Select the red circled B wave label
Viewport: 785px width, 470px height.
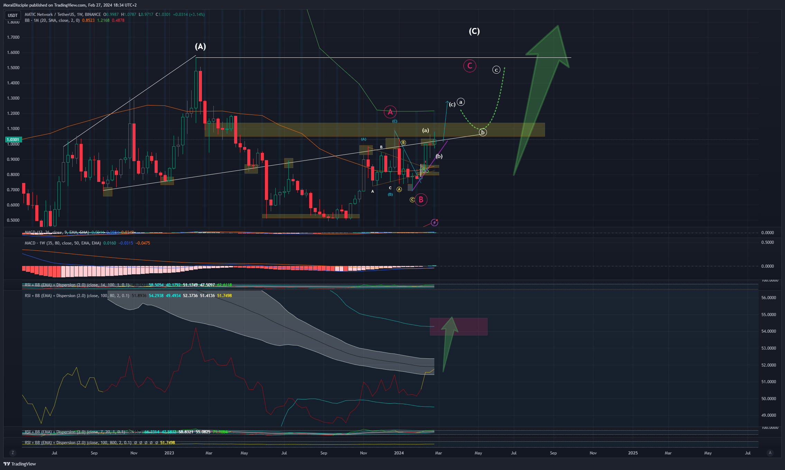point(421,200)
